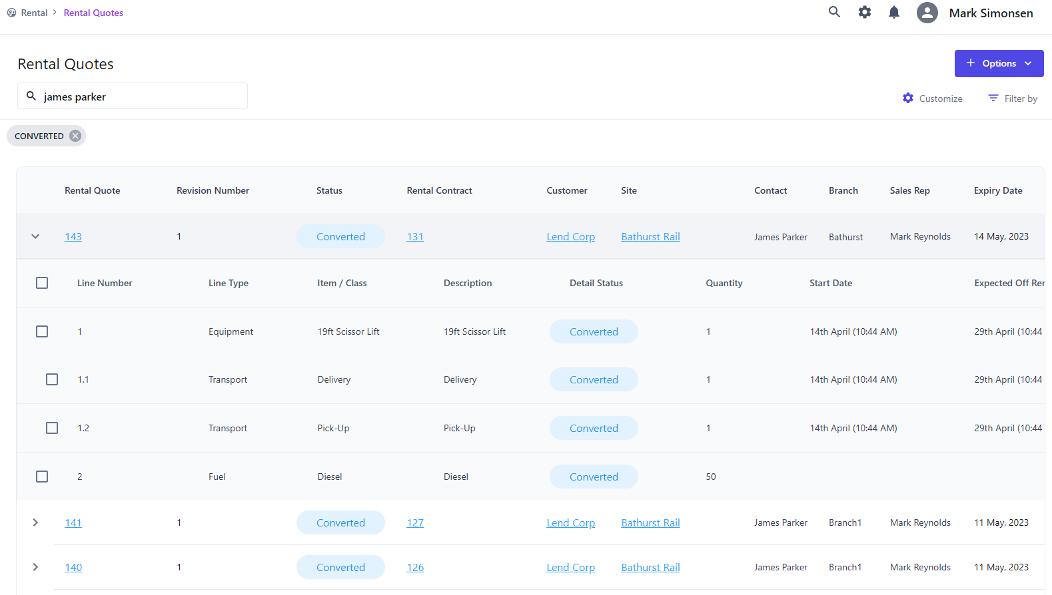Open the Filter by control
The width and height of the screenshot is (1052, 595).
tap(1013, 99)
